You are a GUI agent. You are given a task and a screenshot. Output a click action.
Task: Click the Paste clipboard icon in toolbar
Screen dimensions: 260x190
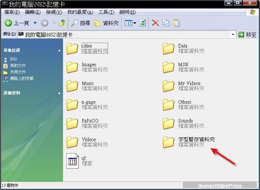(176, 23)
